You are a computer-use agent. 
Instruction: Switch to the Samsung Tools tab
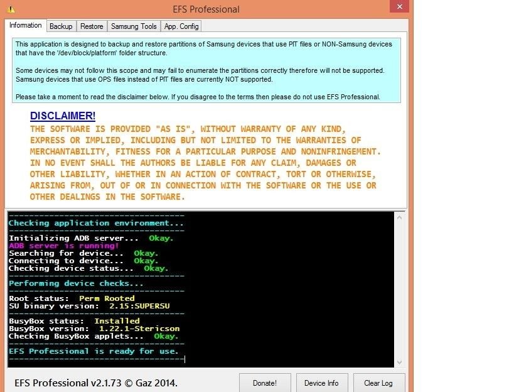[x=134, y=26]
